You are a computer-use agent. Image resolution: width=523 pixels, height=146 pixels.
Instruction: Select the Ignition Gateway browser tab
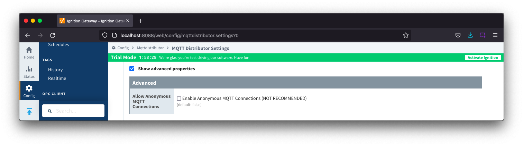coord(95,21)
